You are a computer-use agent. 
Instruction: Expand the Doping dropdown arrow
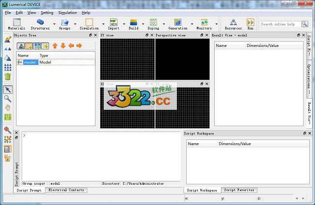[x=164, y=24]
